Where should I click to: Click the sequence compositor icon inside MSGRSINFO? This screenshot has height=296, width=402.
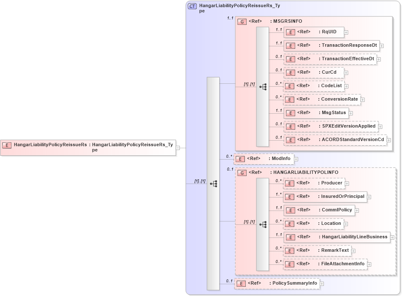tap(263, 86)
